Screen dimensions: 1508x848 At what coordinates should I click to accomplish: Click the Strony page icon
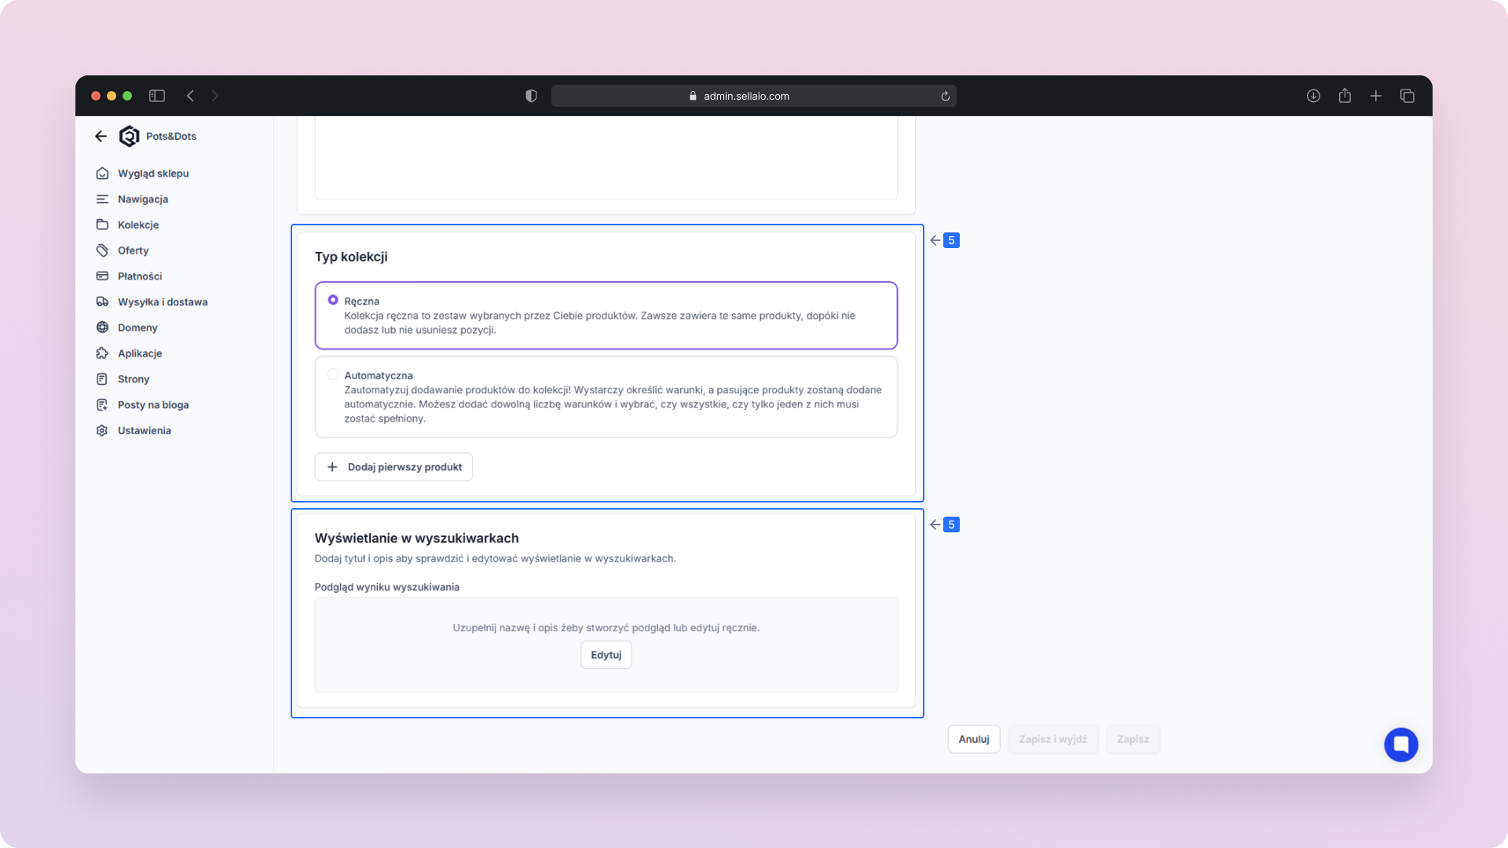coord(102,379)
